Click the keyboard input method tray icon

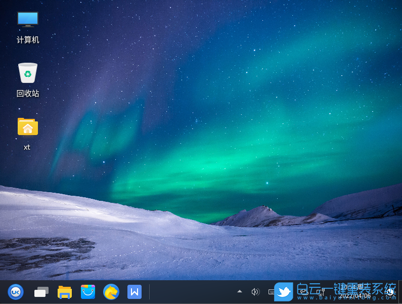coord(272,292)
